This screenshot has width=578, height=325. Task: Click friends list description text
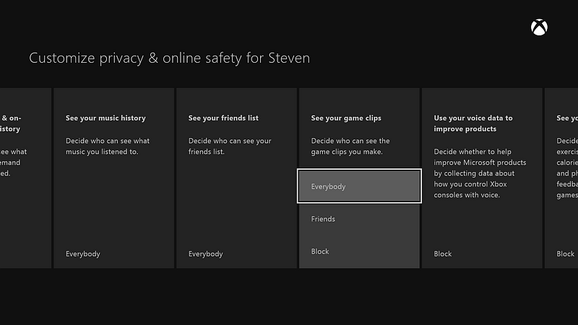click(230, 147)
